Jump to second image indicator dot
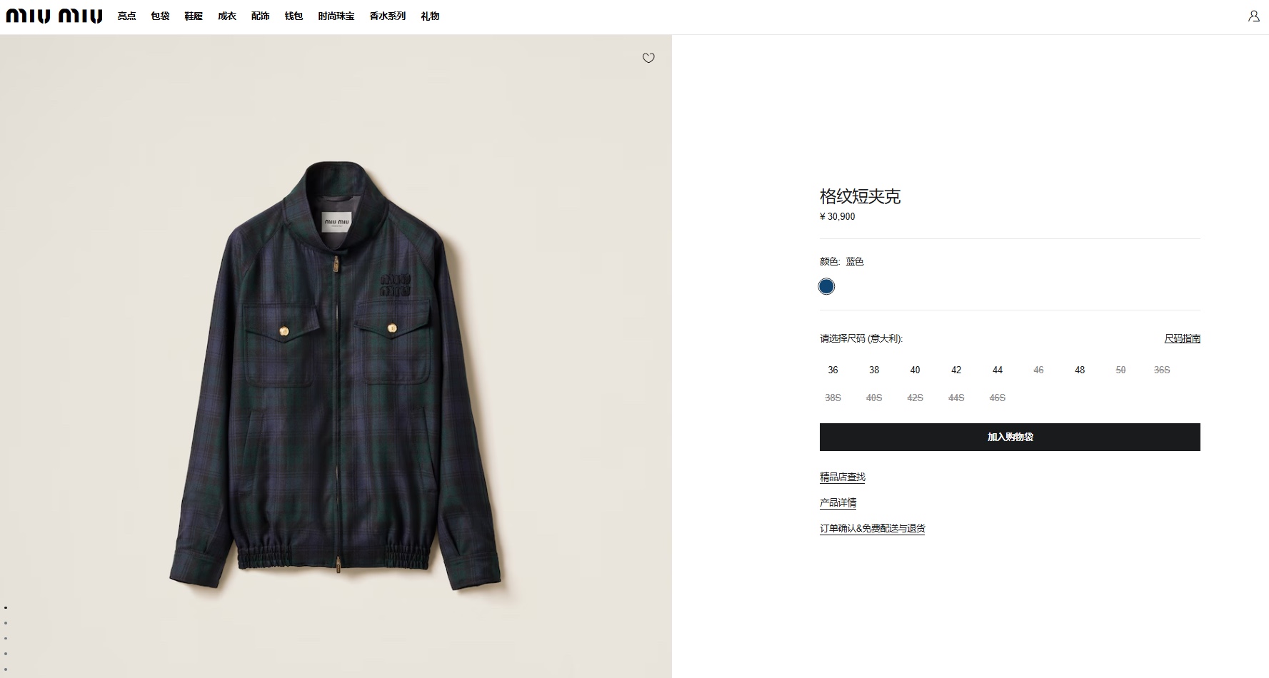Viewport: 1269px width, 678px height. [x=6, y=623]
